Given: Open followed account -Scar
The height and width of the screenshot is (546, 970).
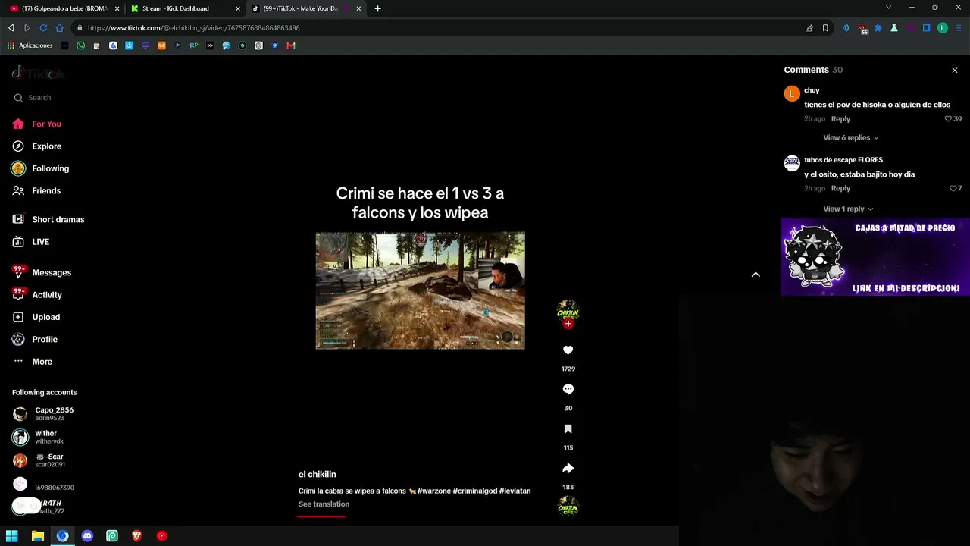Looking at the screenshot, I should (x=39, y=460).
